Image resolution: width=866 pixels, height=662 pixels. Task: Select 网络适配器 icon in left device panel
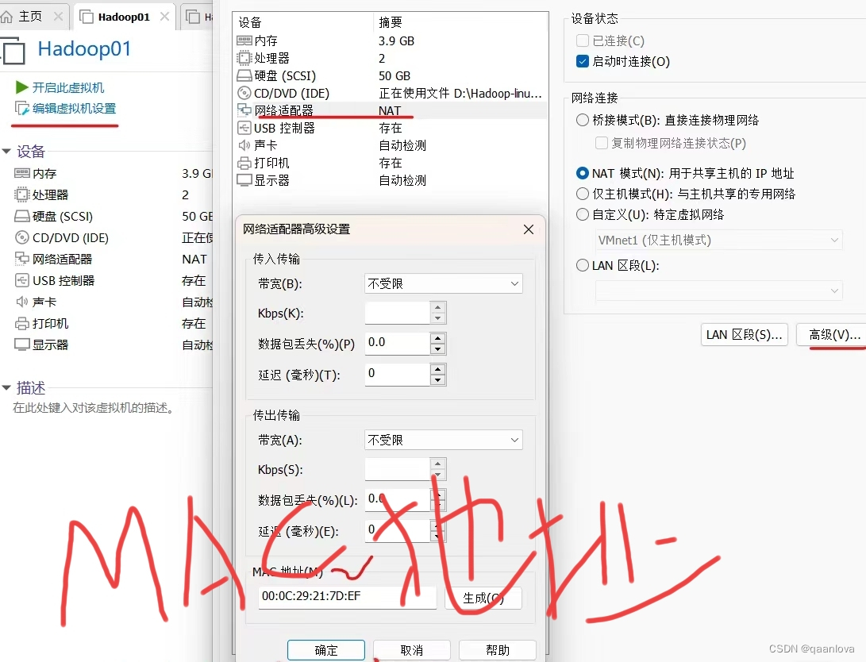point(22,259)
